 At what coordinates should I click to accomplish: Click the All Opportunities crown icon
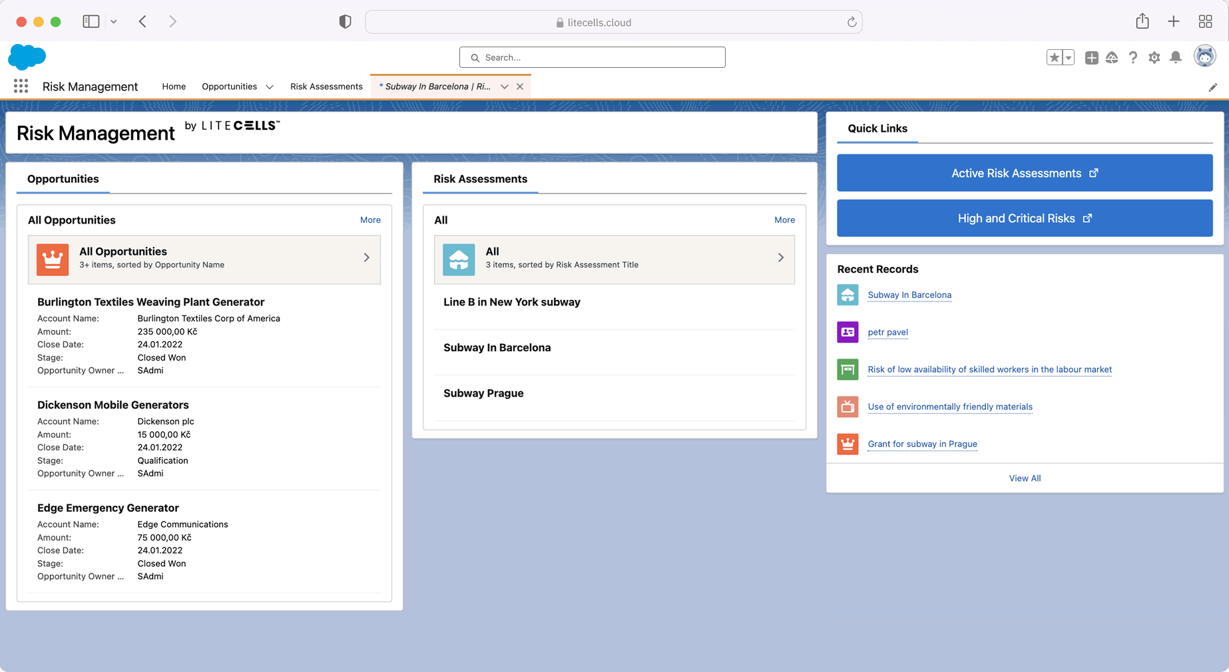53,259
